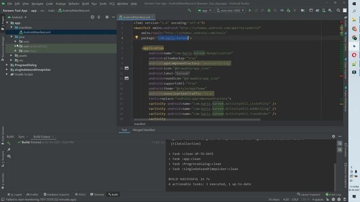Click the 4 spaces indent setting

tap(318, 200)
